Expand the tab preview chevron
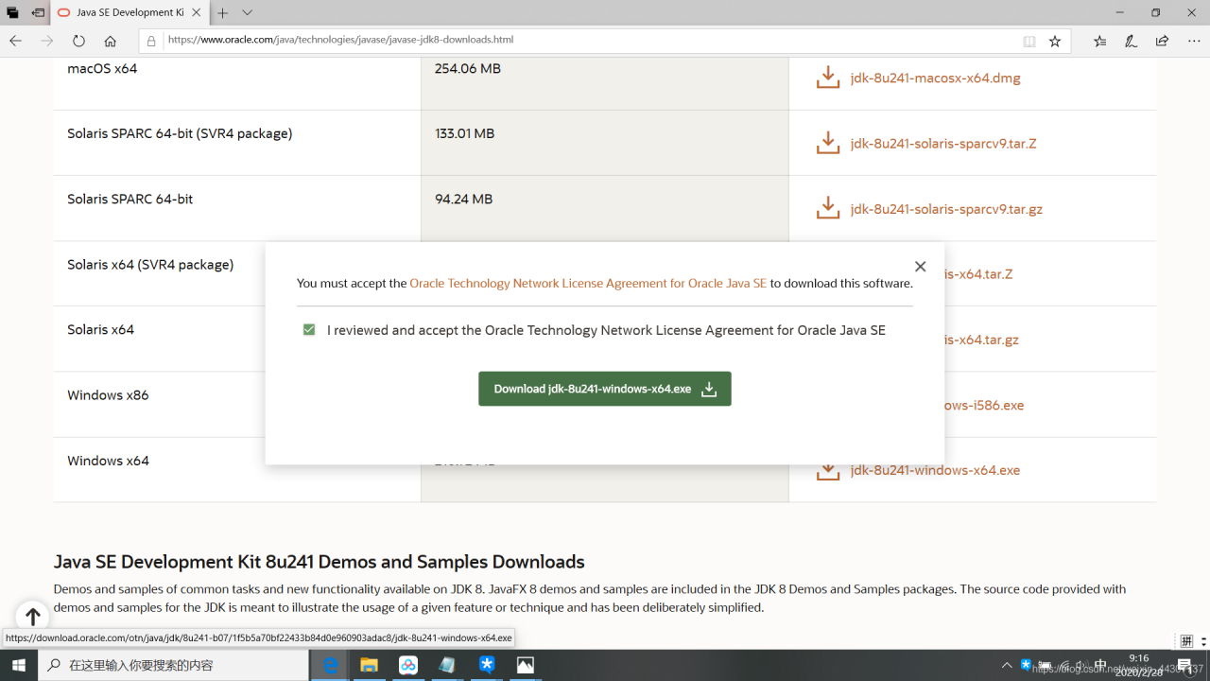The height and width of the screenshot is (681, 1210). point(247,13)
